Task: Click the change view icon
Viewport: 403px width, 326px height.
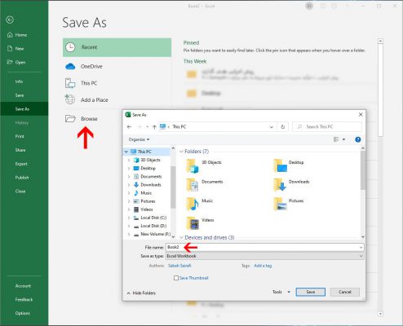Action: coord(336,139)
